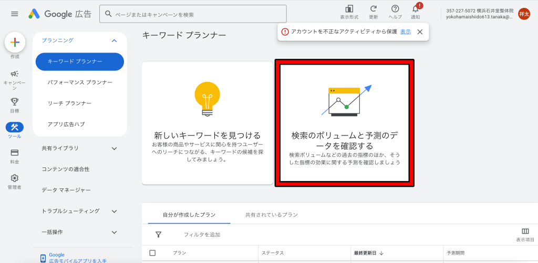Image resolution: width=538 pixels, height=263 pixels.
Task: Click the filter funnel icon
Action: click(x=158, y=235)
